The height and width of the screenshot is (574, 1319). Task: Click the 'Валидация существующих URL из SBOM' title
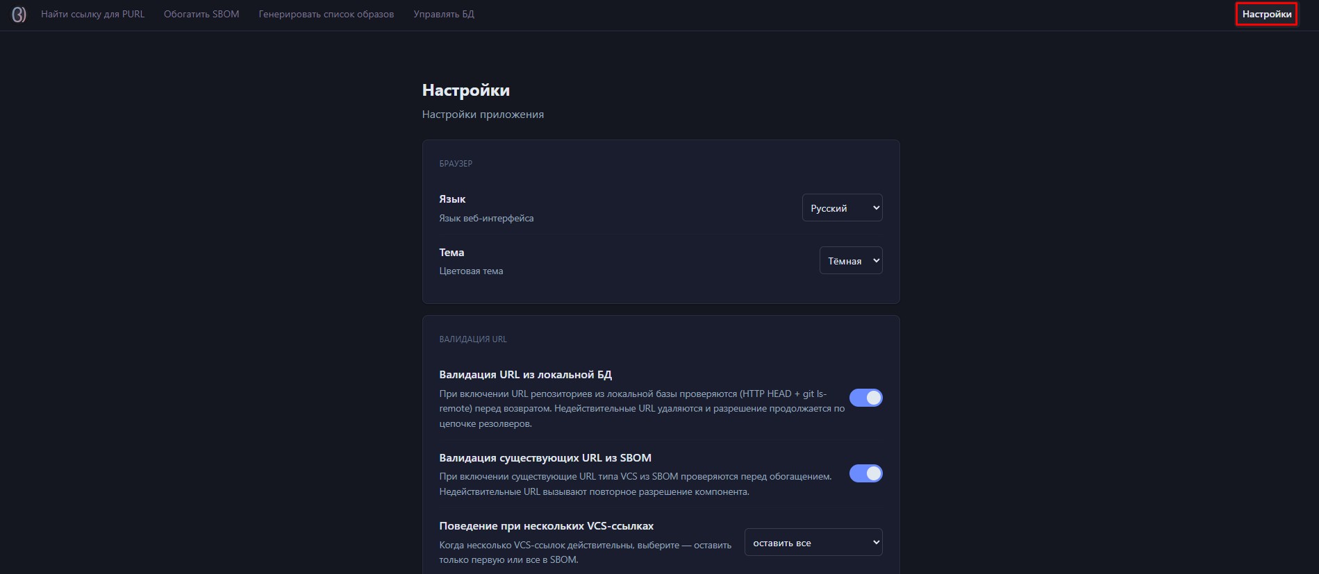tap(545, 458)
